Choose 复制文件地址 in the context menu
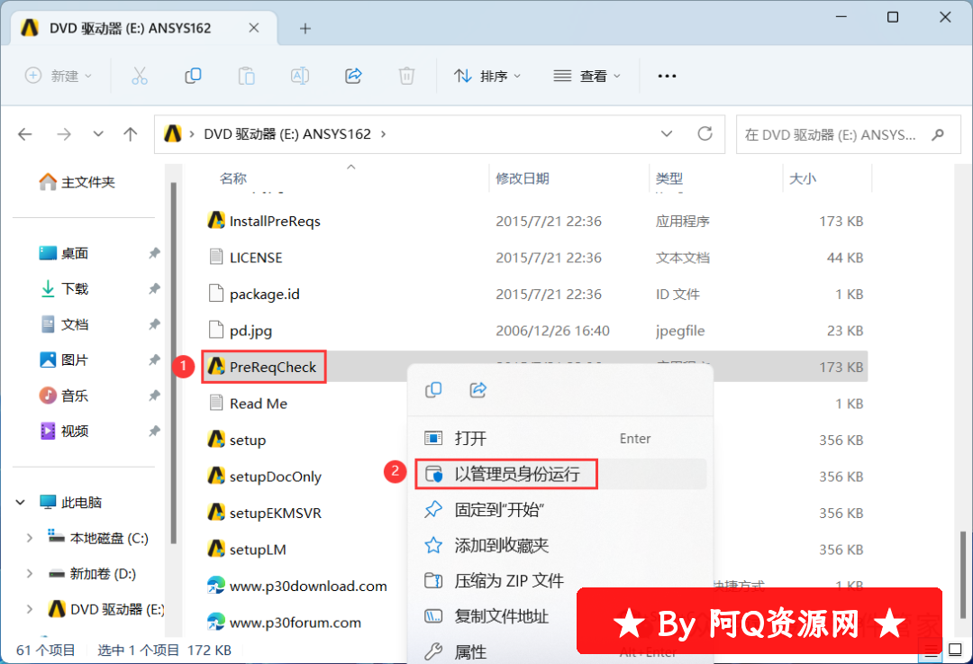This screenshot has width=973, height=664. click(x=496, y=616)
